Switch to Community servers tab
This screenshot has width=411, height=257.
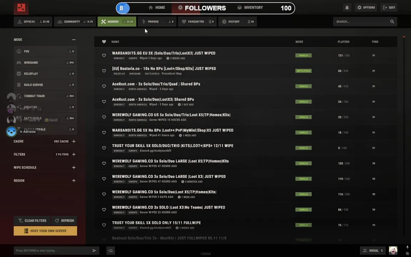(75, 21)
